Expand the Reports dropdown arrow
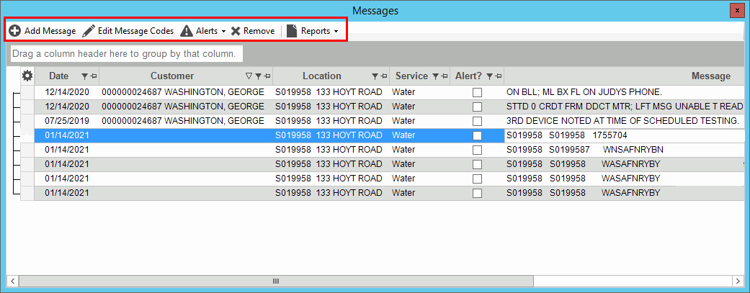This screenshot has width=750, height=293. point(336,32)
